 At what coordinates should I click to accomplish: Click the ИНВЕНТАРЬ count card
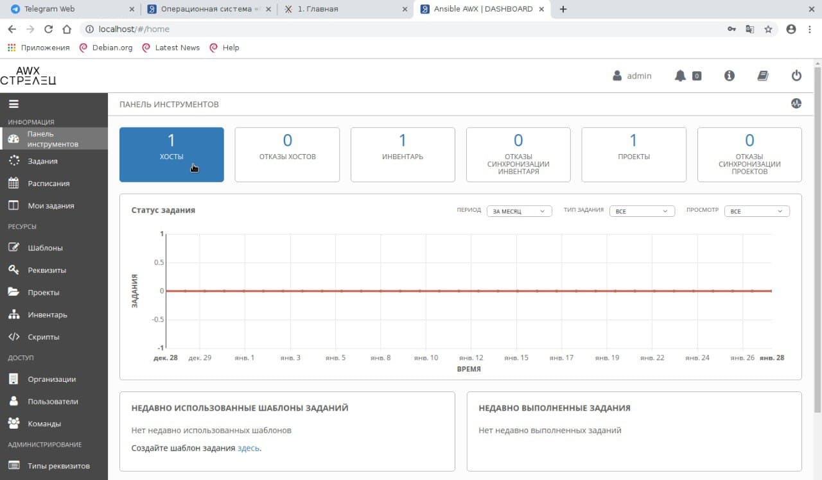tap(403, 155)
